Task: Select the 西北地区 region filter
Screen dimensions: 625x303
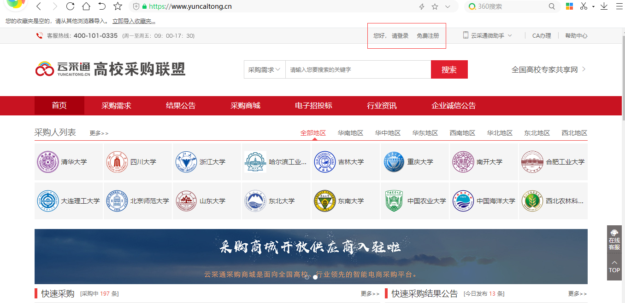Action: pyautogui.click(x=574, y=133)
